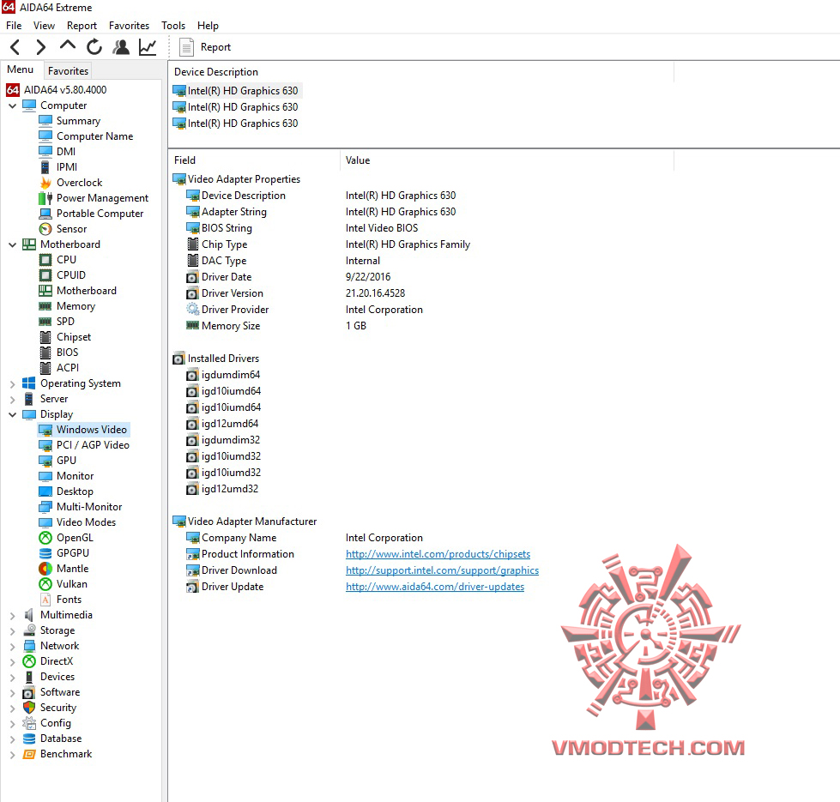Collapse the Motherboard category node
The image size is (840, 802).
pyautogui.click(x=13, y=244)
